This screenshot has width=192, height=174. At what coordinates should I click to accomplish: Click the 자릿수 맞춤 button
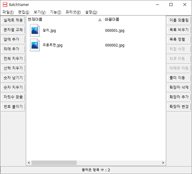point(13,97)
